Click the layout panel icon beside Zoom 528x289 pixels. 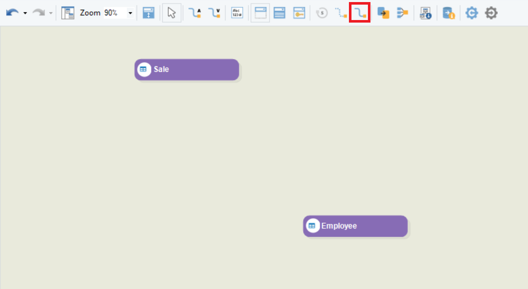coord(68,13)
